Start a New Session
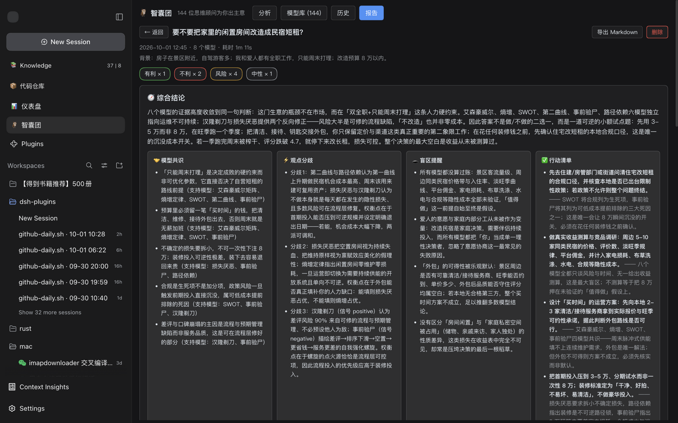This screenshot has height=423, width=678. click(x=65, y=42)
